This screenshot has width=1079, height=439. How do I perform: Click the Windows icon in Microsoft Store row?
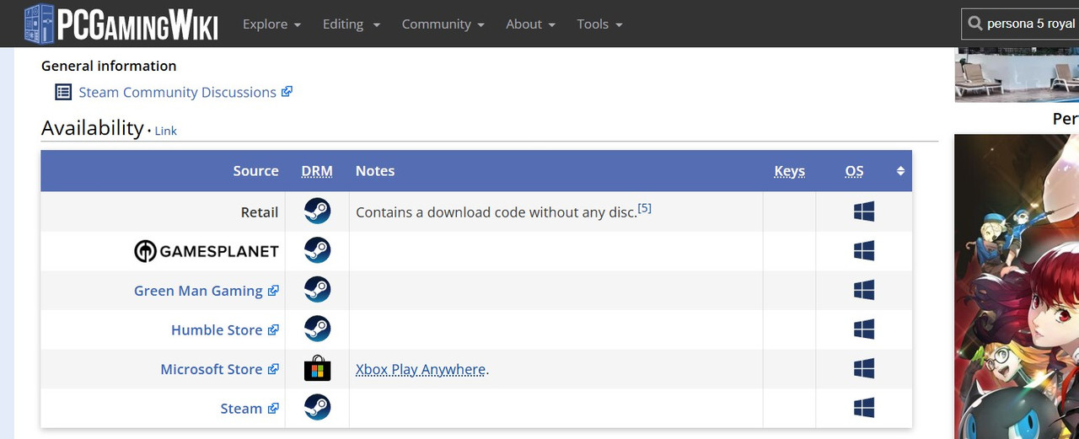coord(864,368)
